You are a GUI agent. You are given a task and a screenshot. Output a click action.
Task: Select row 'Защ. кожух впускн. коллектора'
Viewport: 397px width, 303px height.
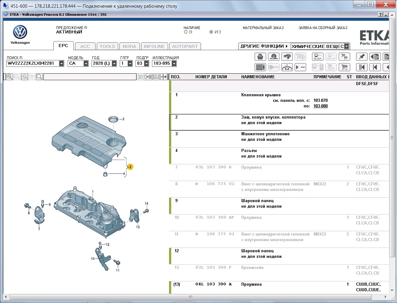click(x=279, y=122)
